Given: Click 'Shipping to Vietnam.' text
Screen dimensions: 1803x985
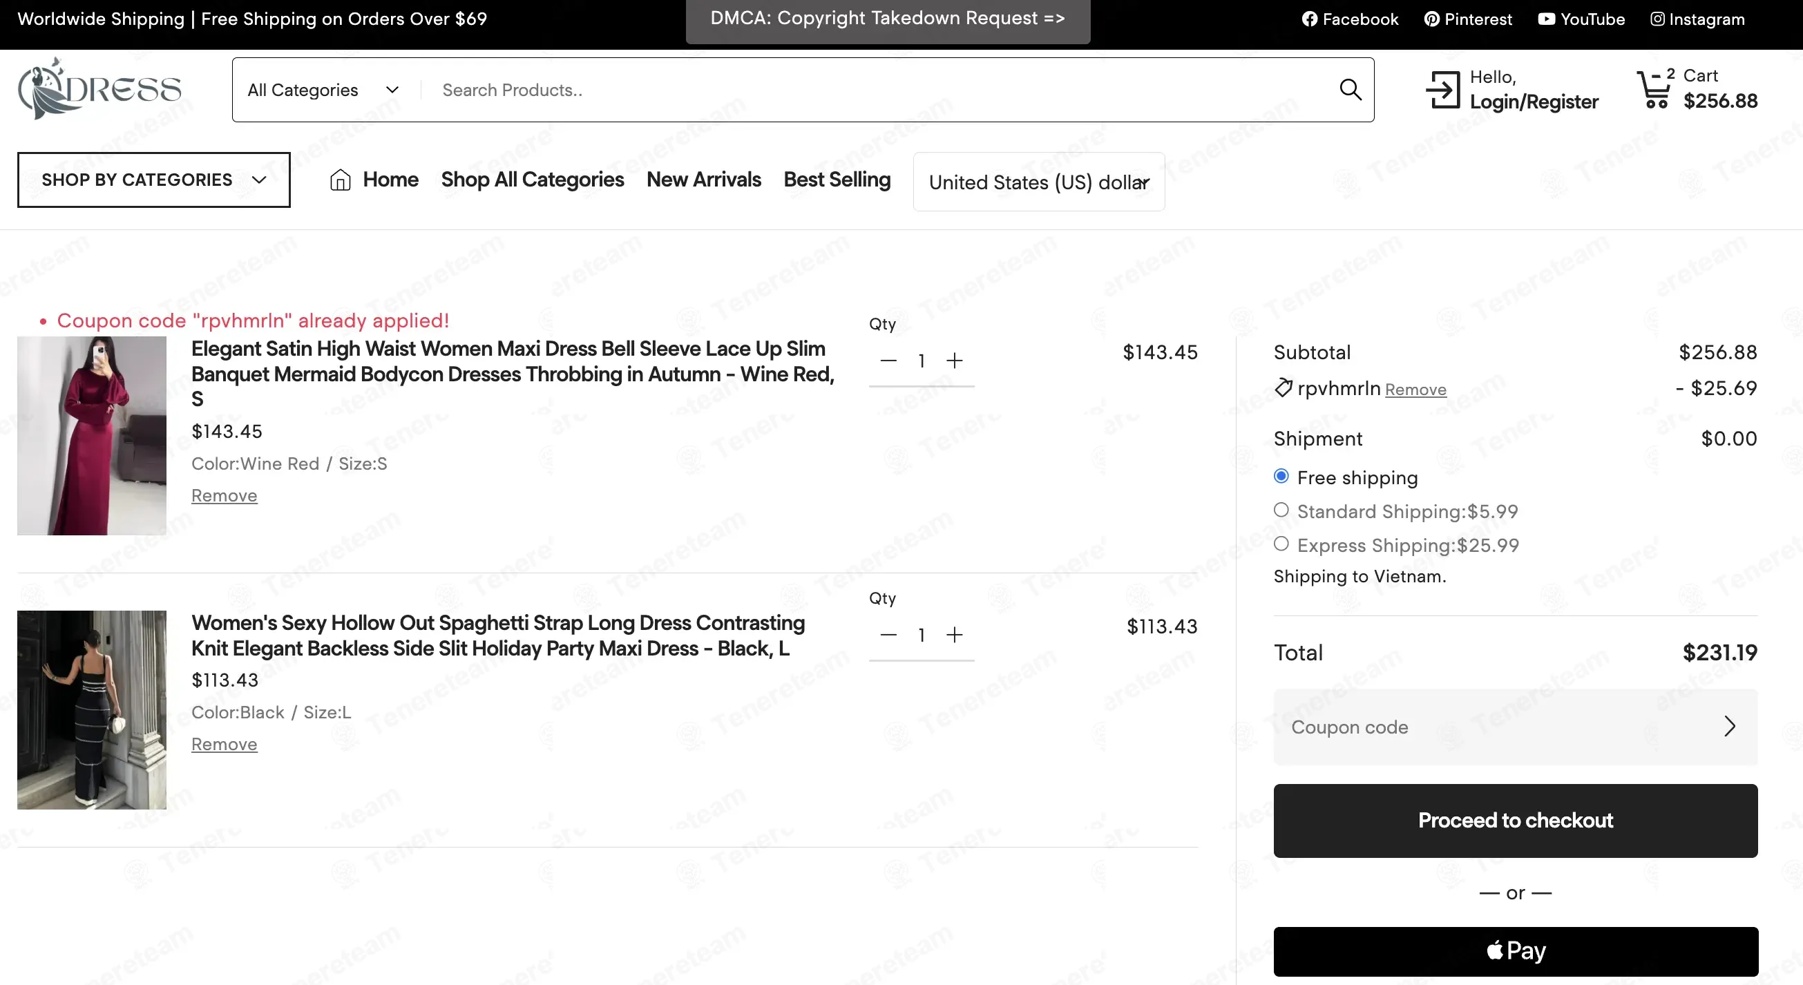Looking at the screenshot, I should coord(1360,576).
